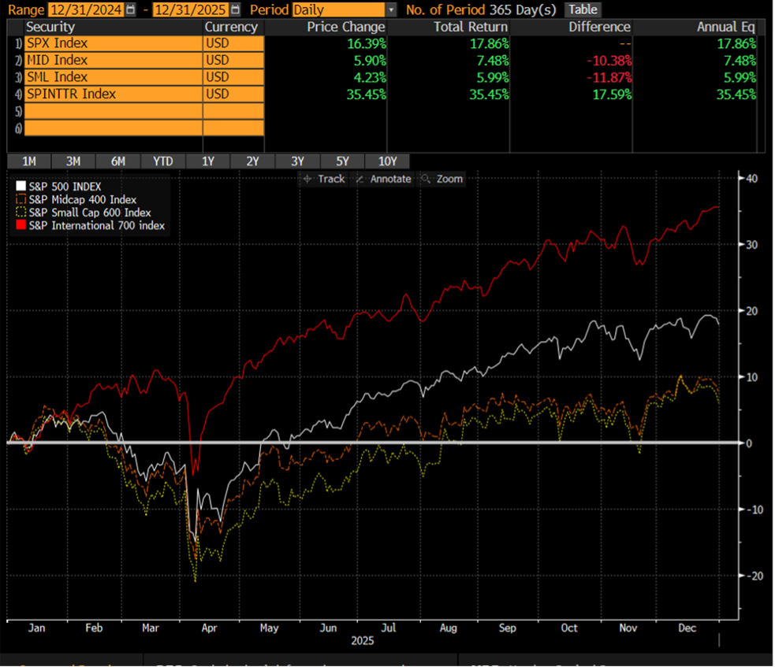This screenshot has width=775, height=667.
Task: Edit the range end date field
Action: pos(192,9)
